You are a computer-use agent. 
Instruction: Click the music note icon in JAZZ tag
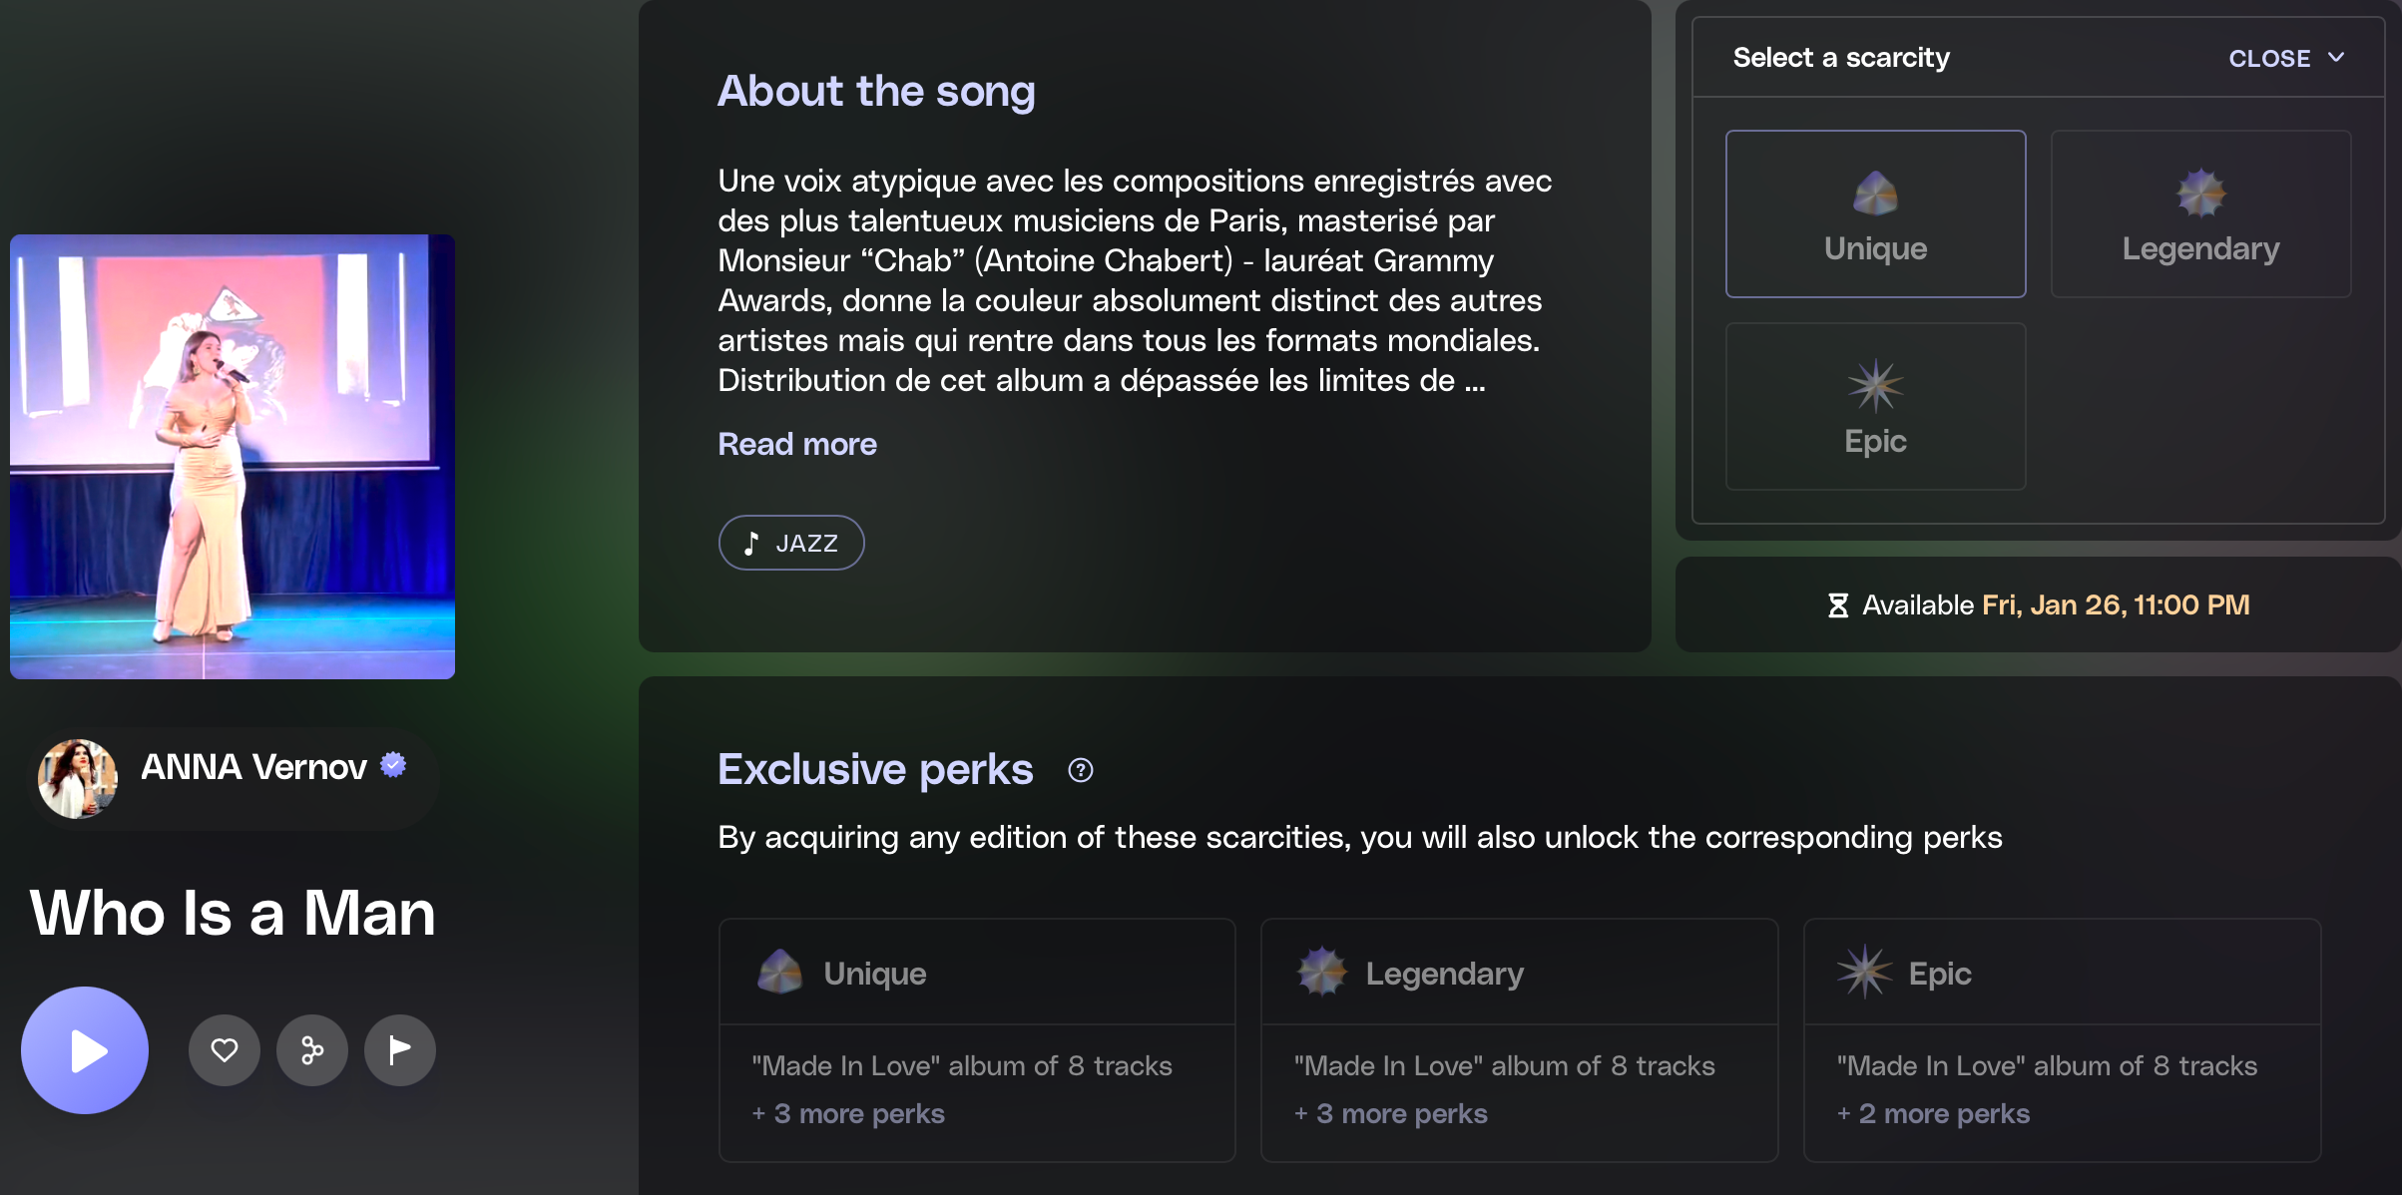751,544
